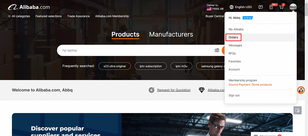Open the customer service assistant avatar

point(301,90)
